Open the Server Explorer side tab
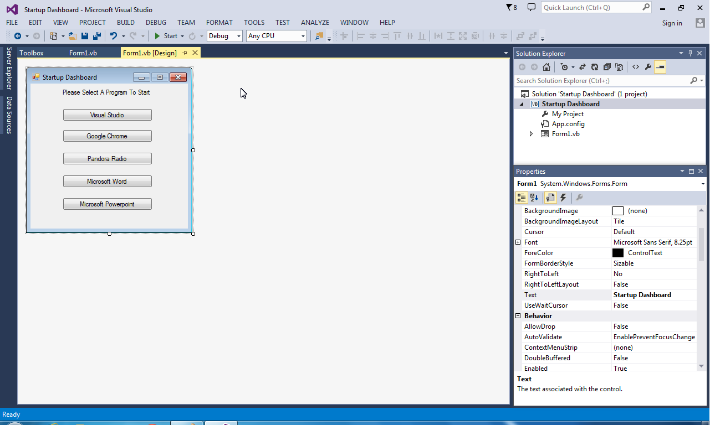 [9, 68]
